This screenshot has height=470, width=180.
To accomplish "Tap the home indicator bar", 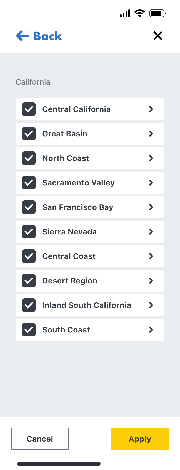I will pyautogui.click(x=59, y=464).
